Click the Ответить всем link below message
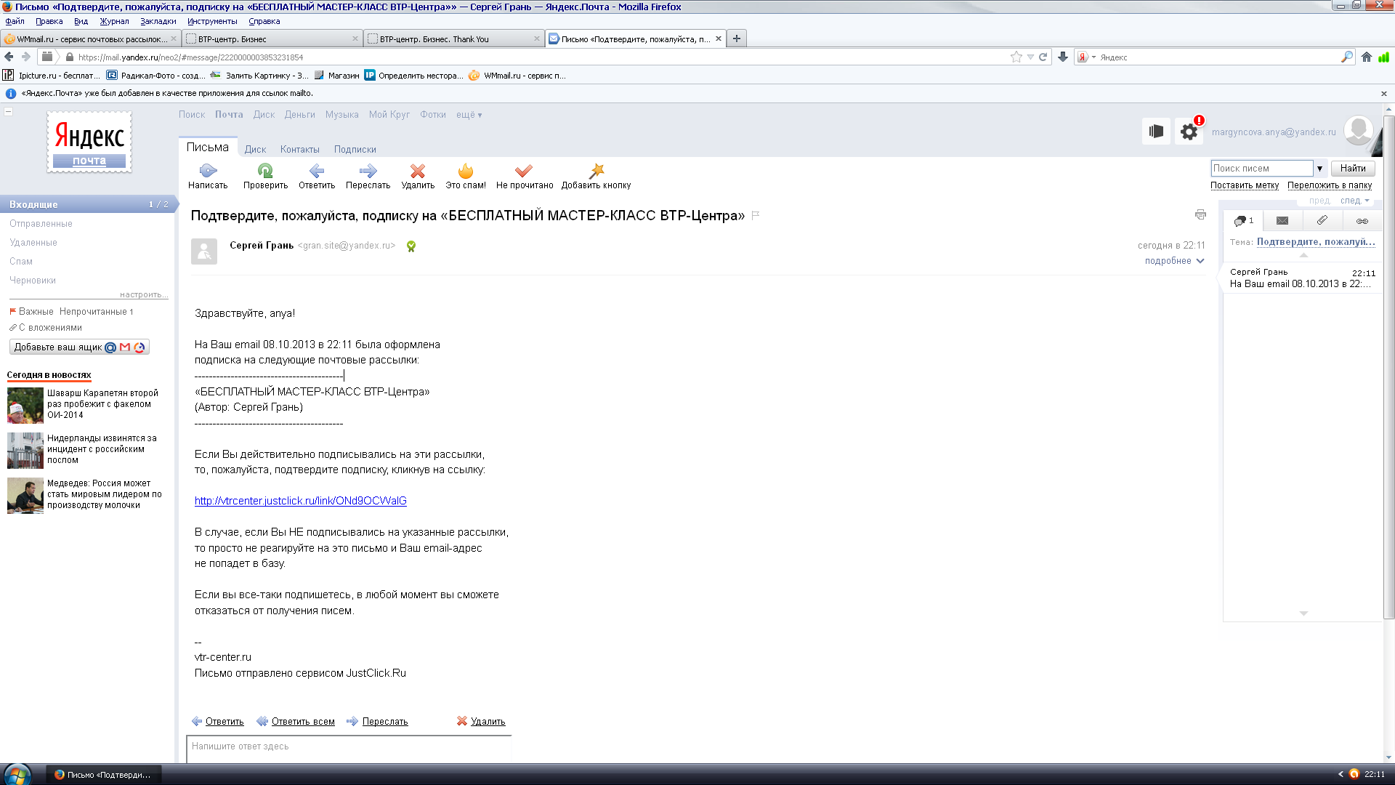The height and width of the screenshot is (785, 1395). click(x=303, y=721)
